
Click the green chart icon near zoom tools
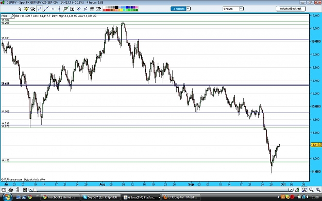coord(297,190)
